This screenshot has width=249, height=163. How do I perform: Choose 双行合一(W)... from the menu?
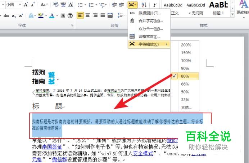(x=149, y=29)
